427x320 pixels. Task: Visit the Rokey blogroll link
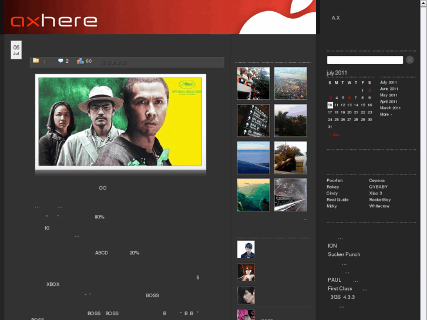click(x=333, y=187)
